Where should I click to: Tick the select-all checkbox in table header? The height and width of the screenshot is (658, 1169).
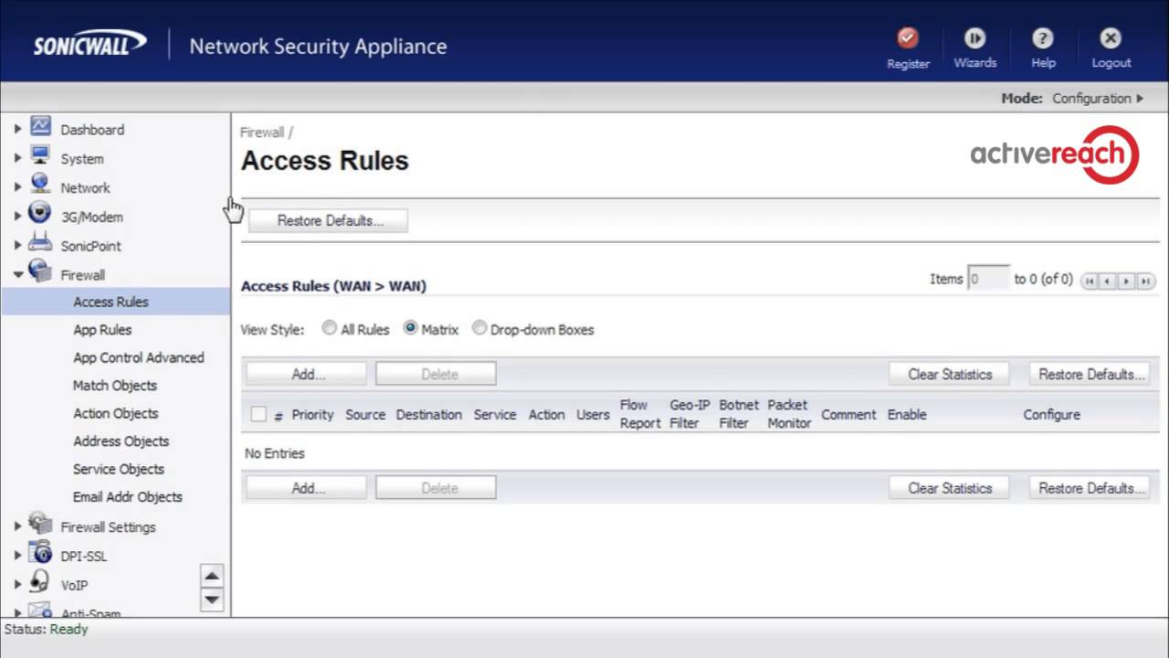click(258, 414)
